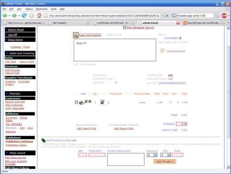Focus the Shipping amount field
Image resolution: width=231 pixels, height=174 pixels.
[x=182, y=124]
